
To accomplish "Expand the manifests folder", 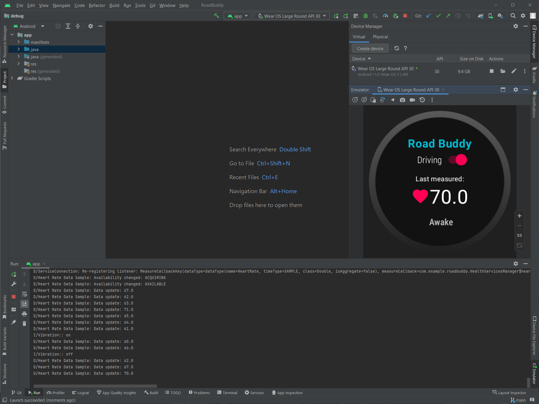I will [x=19, y=42].
